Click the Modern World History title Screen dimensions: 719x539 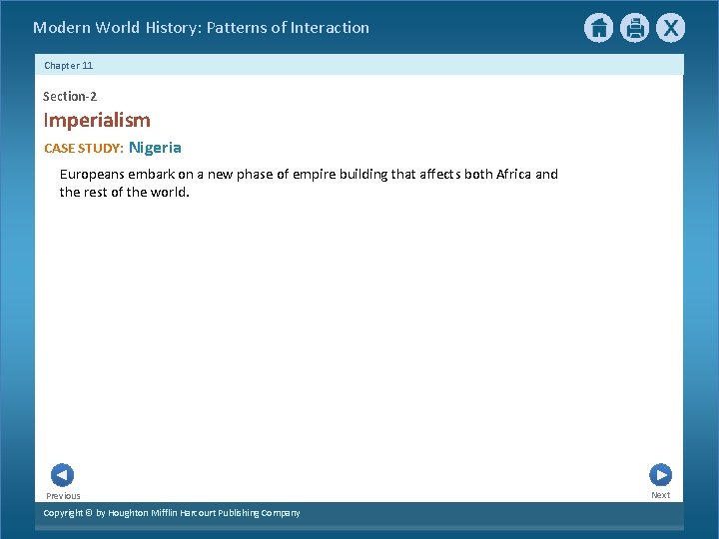tap(201, 28)
